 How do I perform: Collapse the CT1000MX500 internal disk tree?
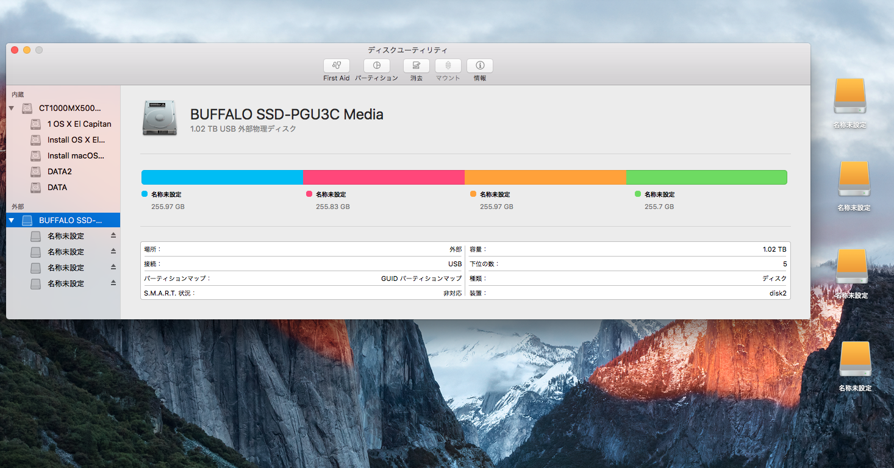(11, 108)
